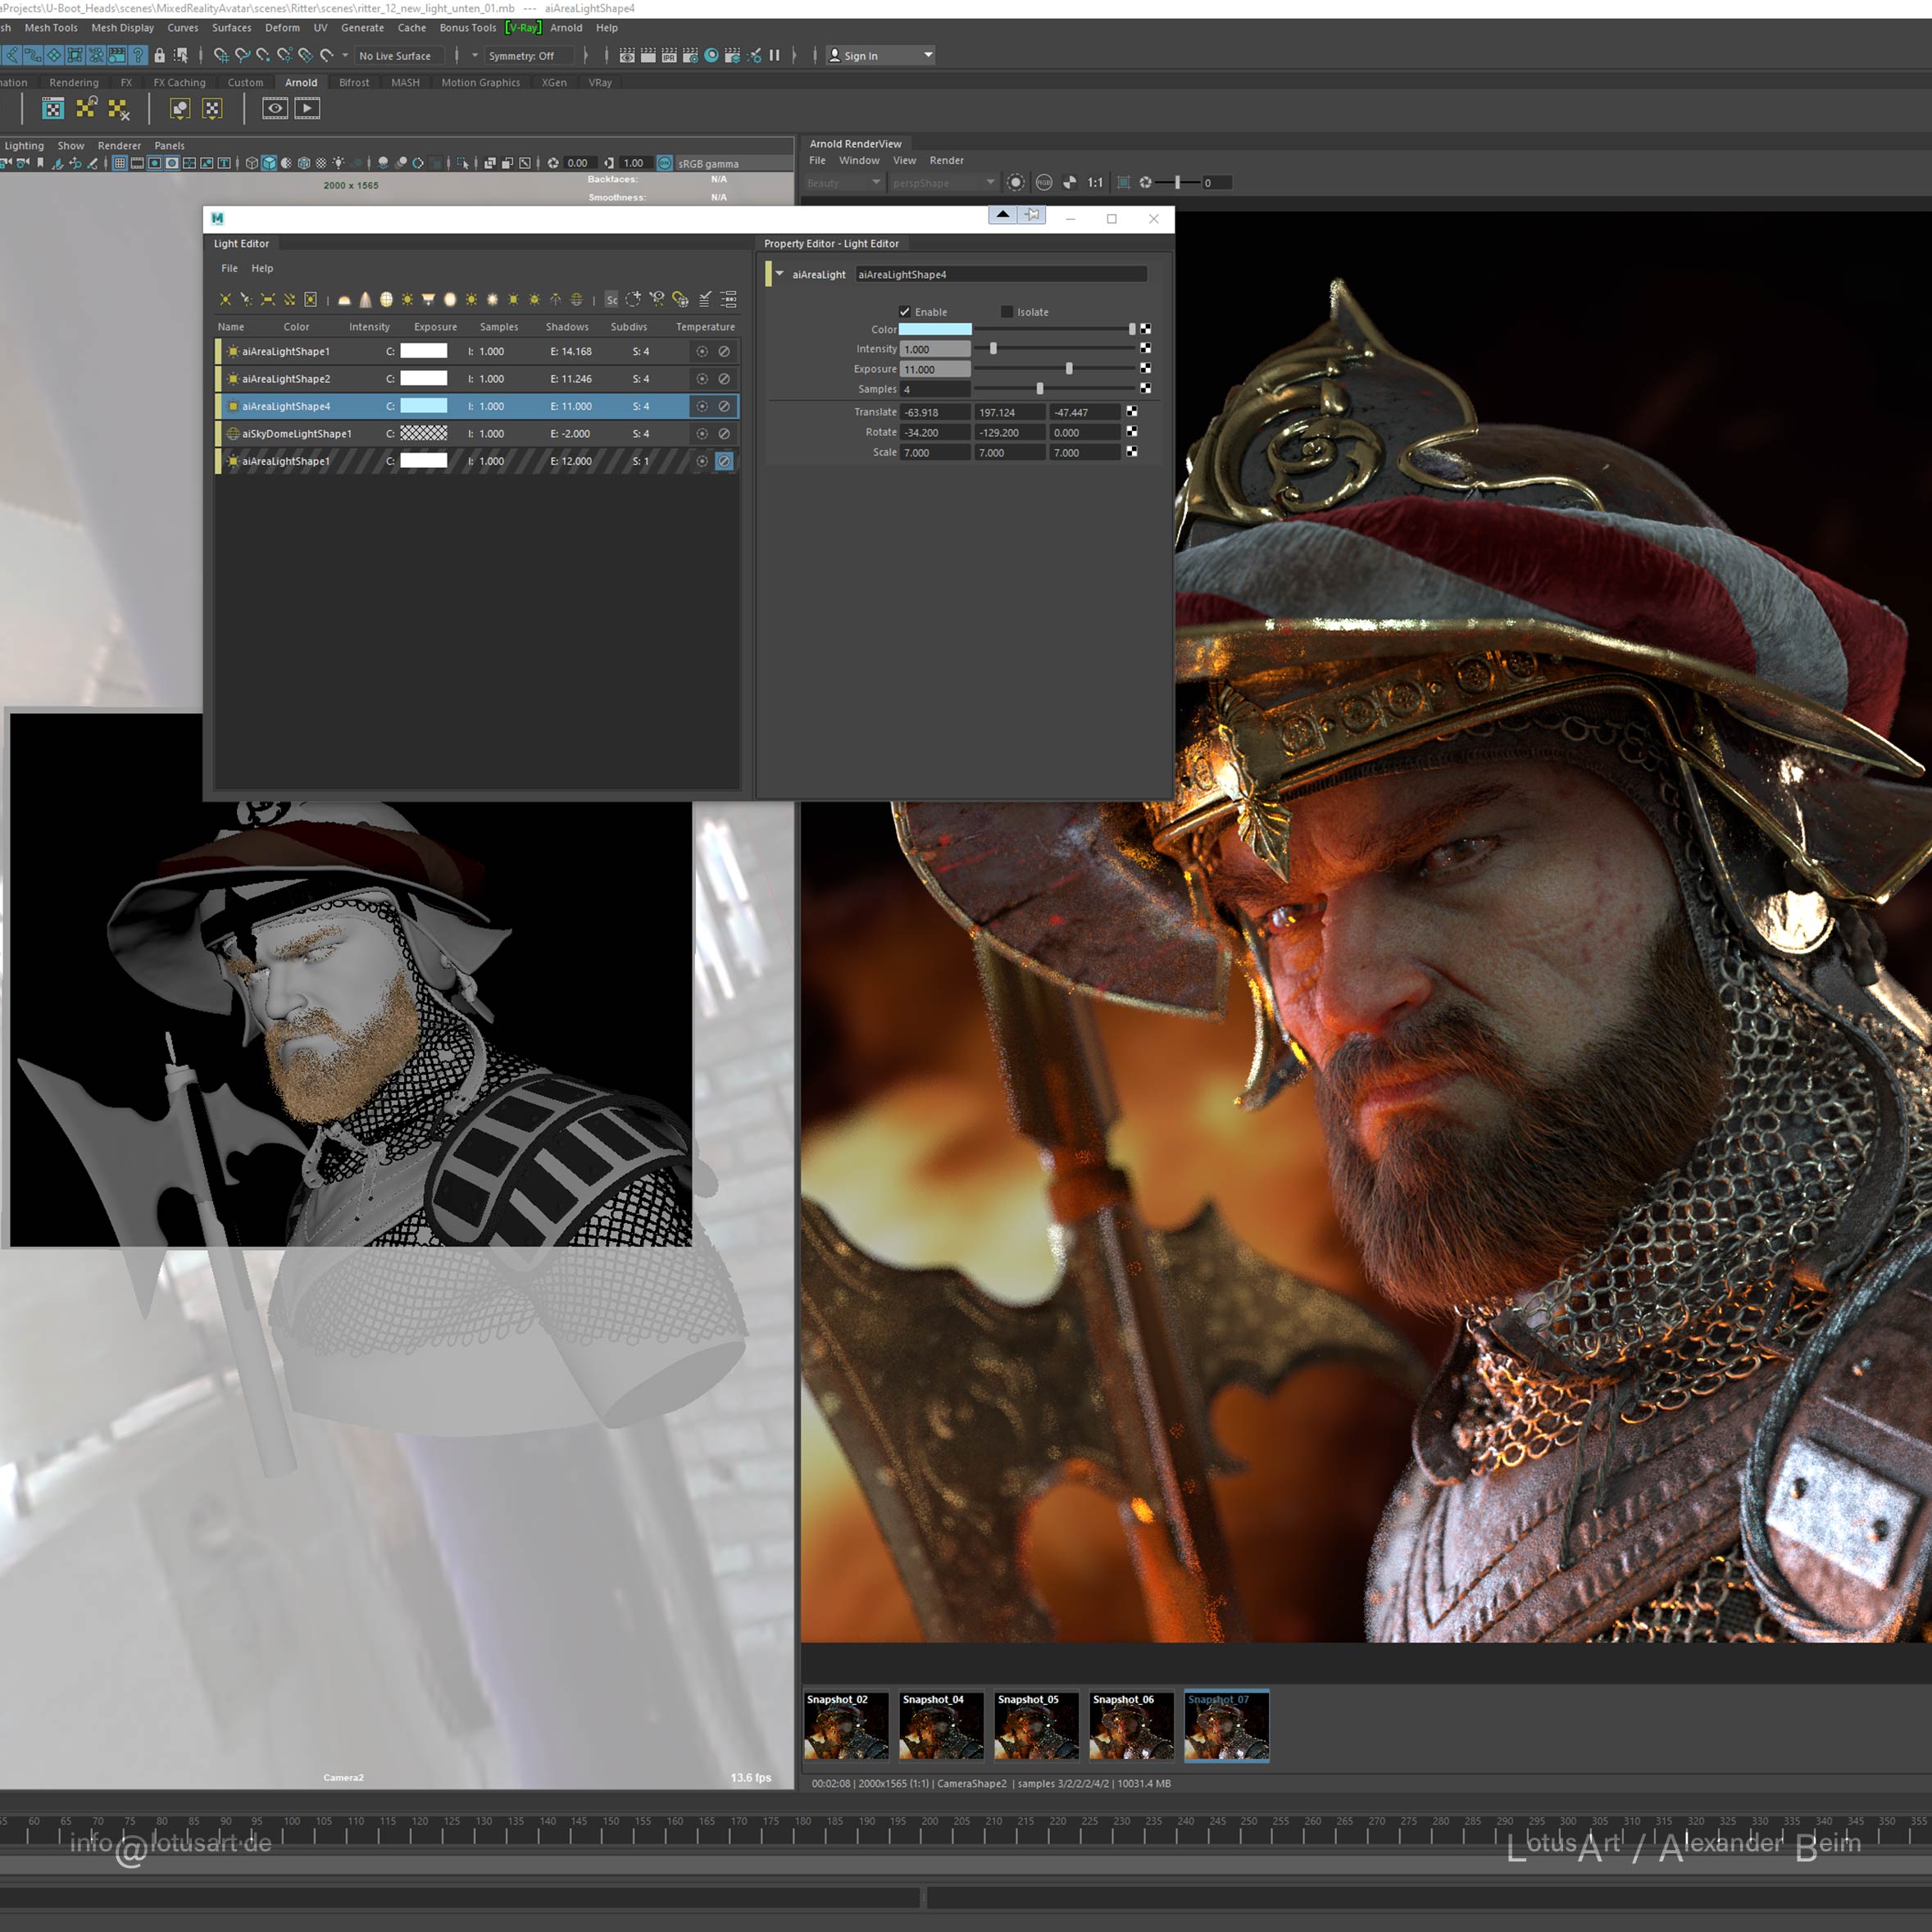Click the lock selection icon in status line
Viewport: 1932px width, 1932px height.
(159, 55)
